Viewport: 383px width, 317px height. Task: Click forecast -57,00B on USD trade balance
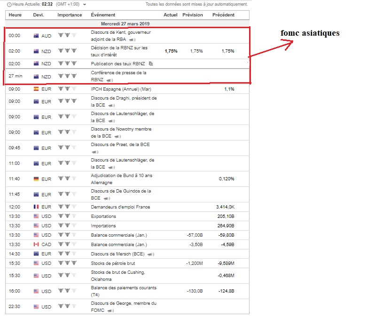click(x=195, y=235)
